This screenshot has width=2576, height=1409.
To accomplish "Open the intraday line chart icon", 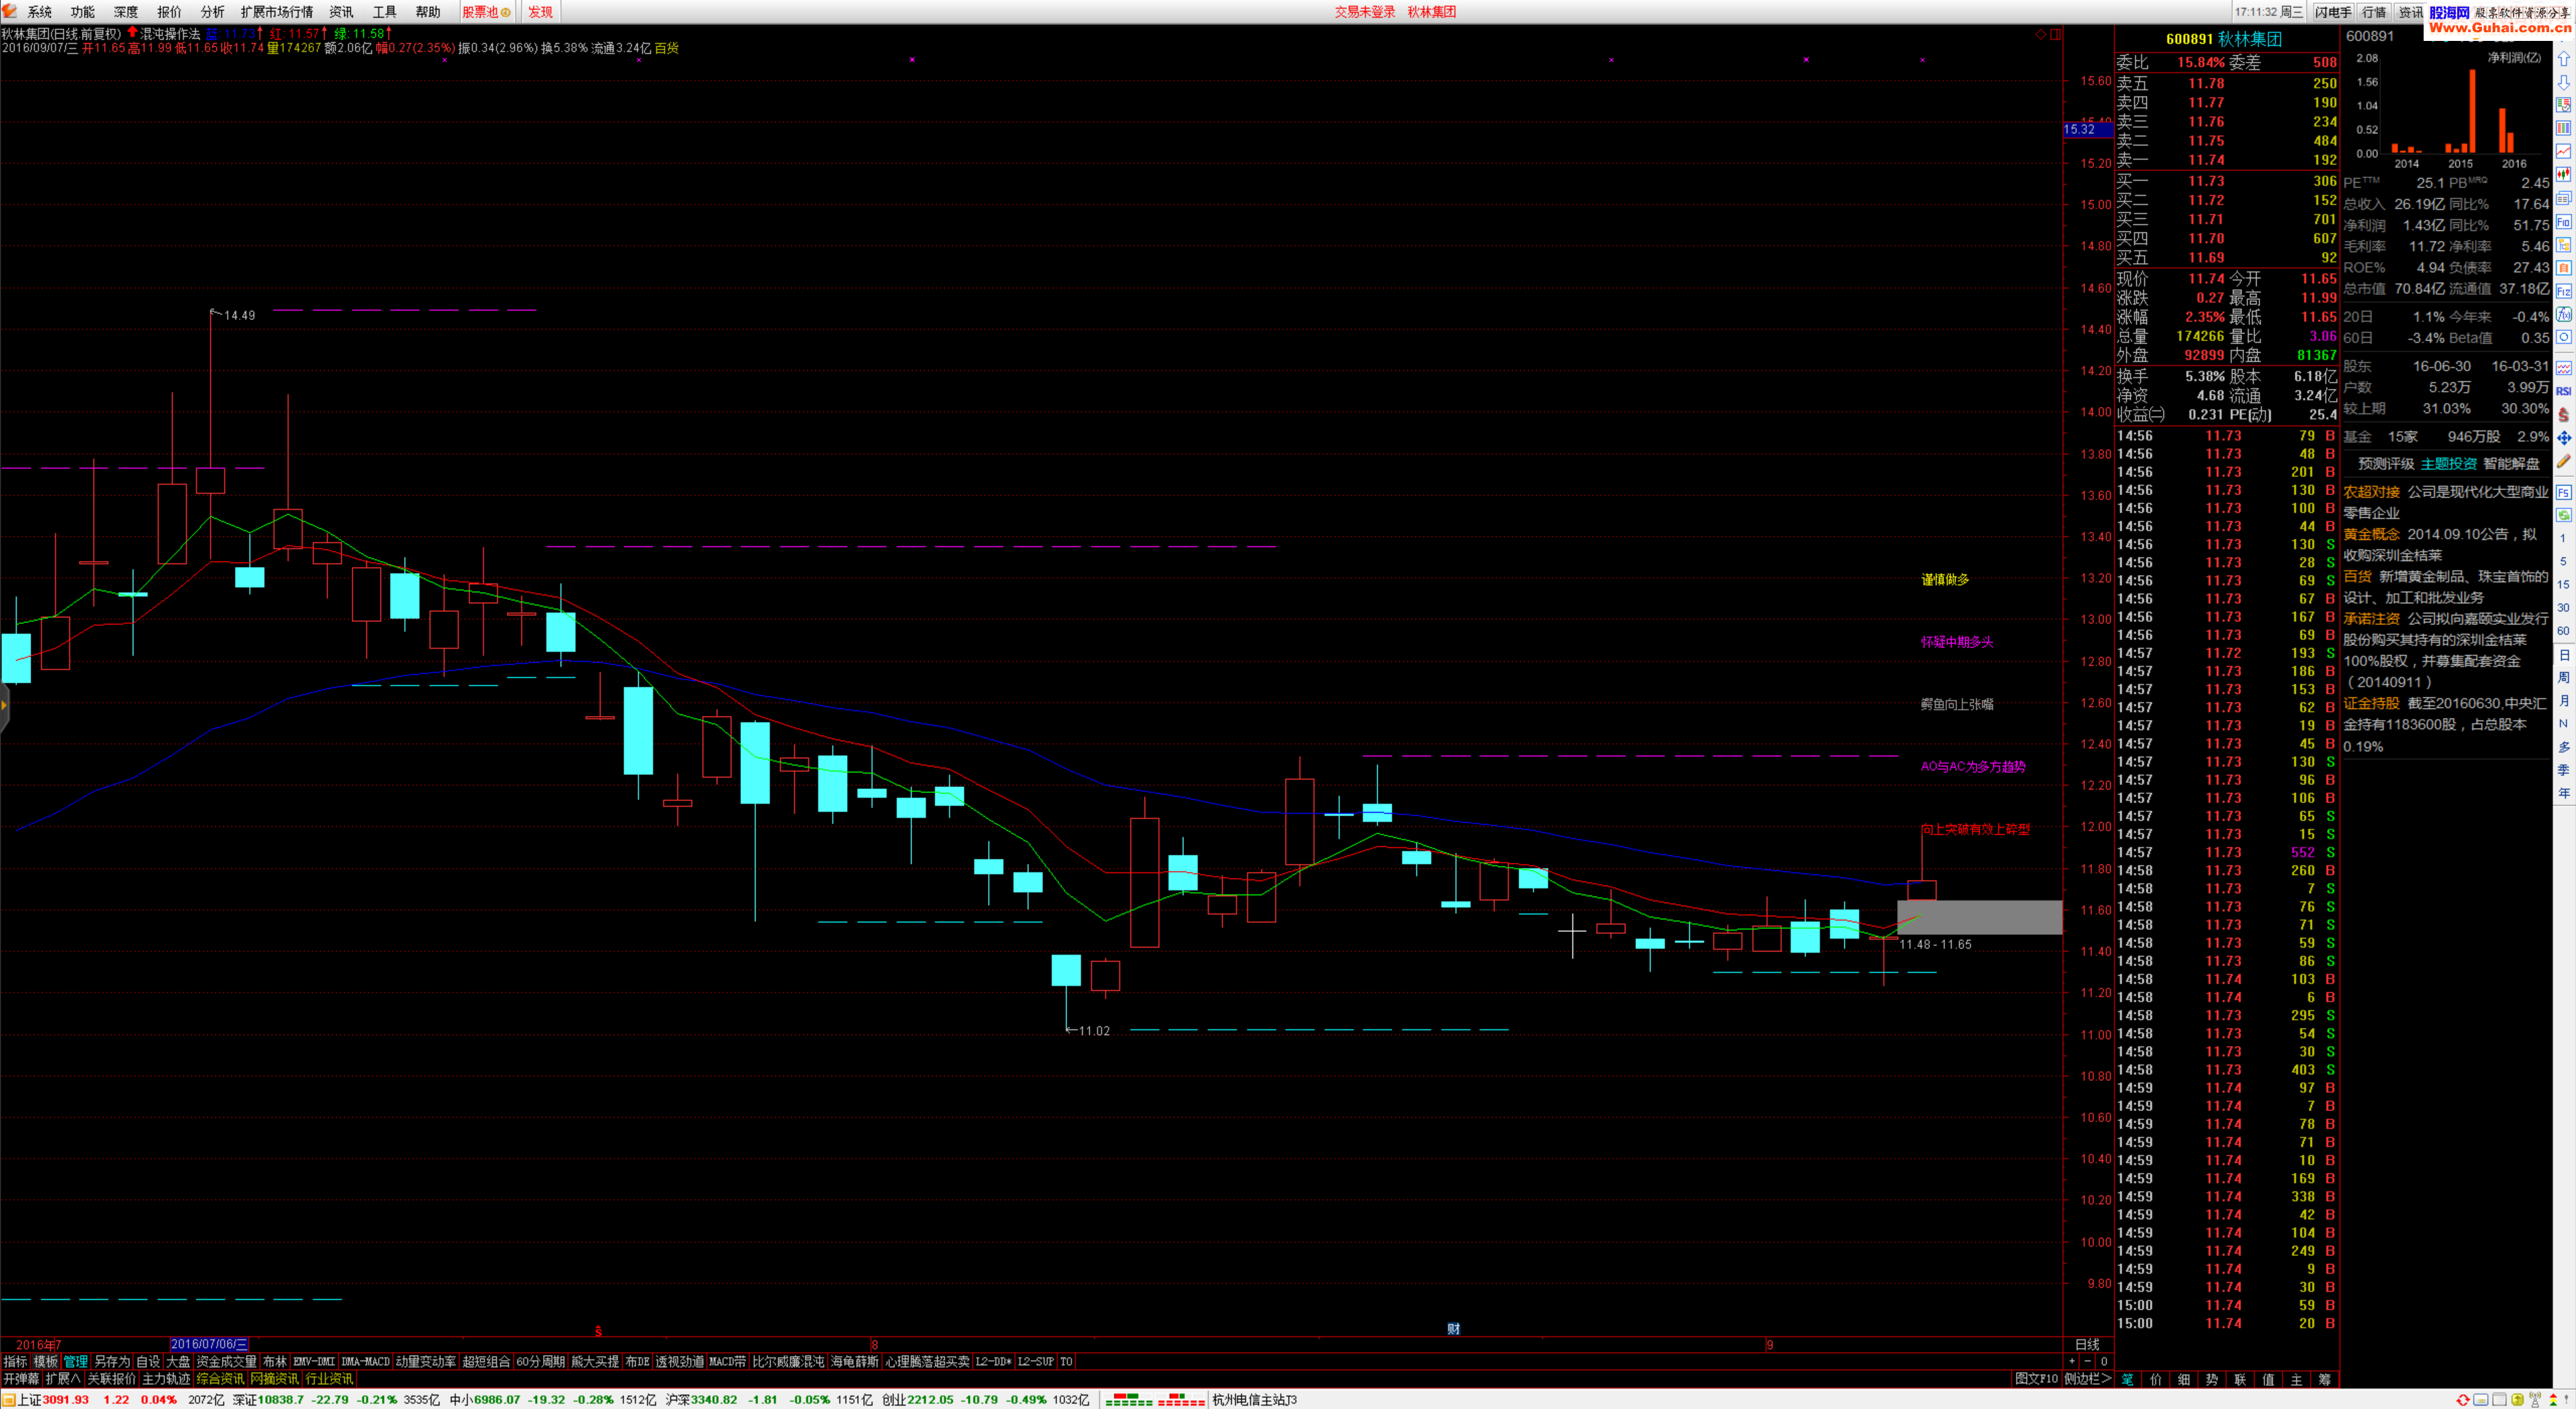I will tap(2564, 152).
